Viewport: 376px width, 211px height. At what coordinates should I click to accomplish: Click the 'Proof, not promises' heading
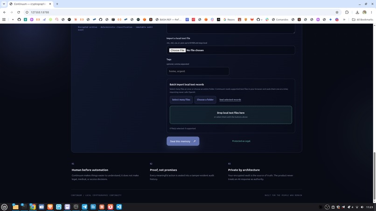tap(163, 170)
